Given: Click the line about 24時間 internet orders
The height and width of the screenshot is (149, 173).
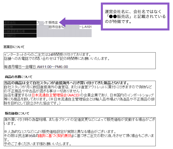Looking at the screenshot, I should [48, 54].
